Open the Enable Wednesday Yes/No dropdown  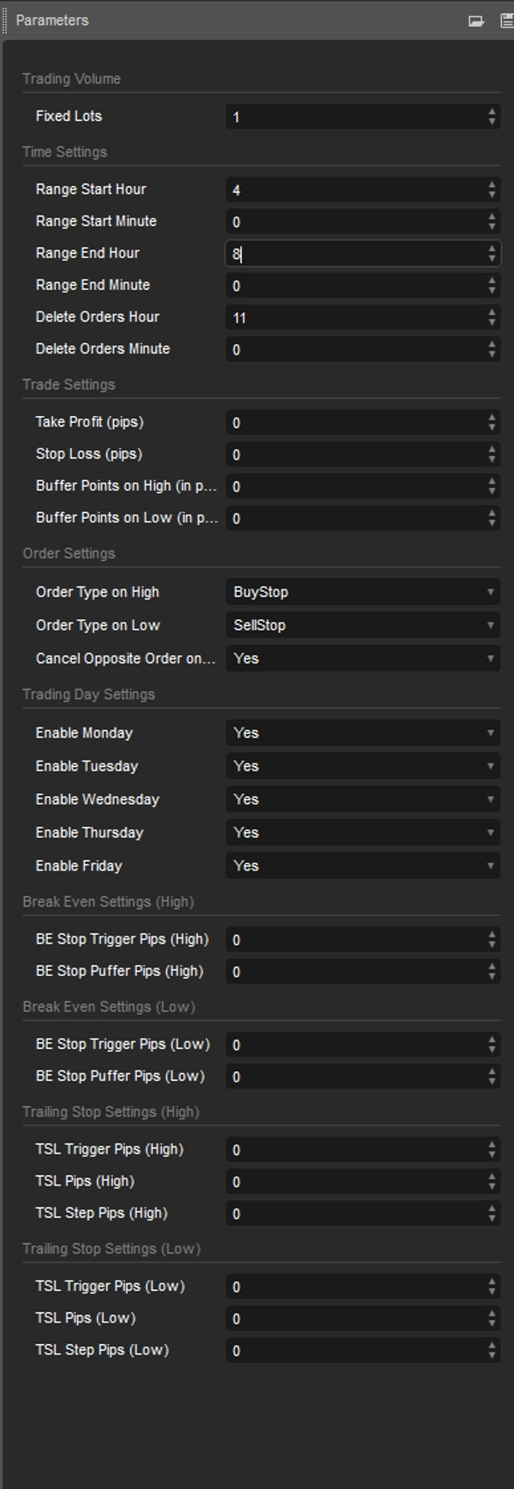[362, 799]
